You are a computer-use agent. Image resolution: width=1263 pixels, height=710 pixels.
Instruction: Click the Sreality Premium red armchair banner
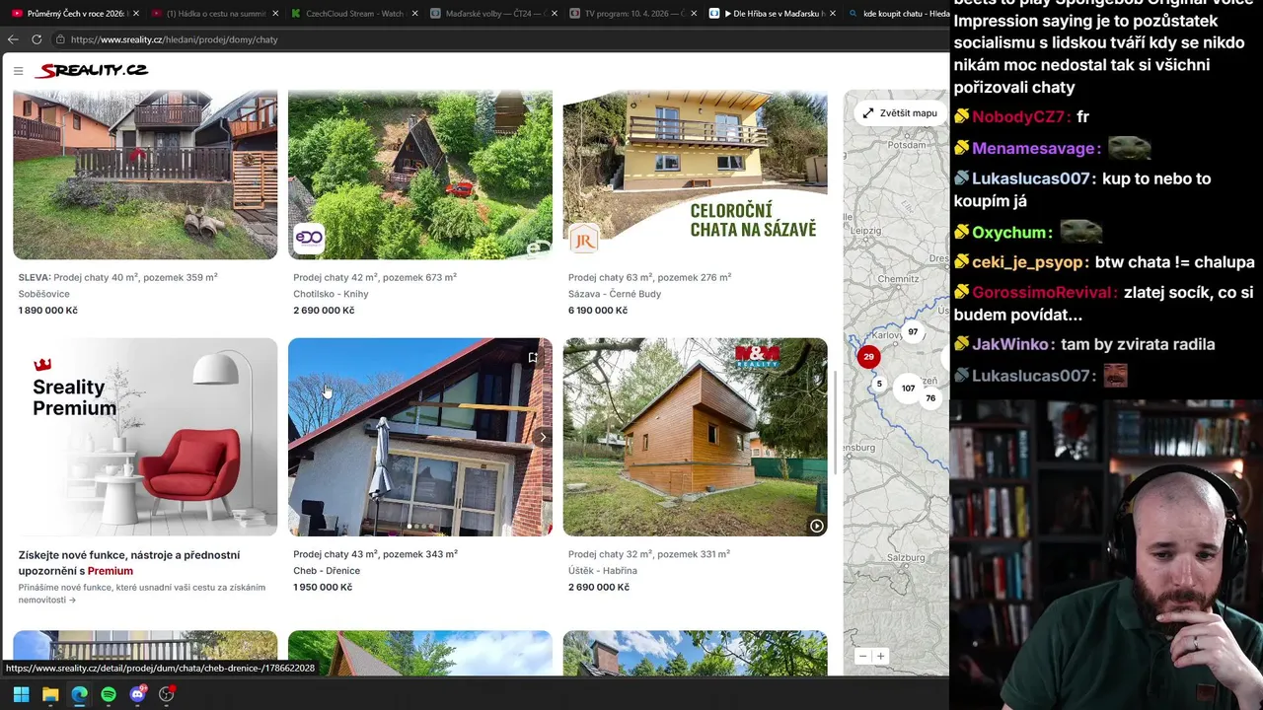145,437
